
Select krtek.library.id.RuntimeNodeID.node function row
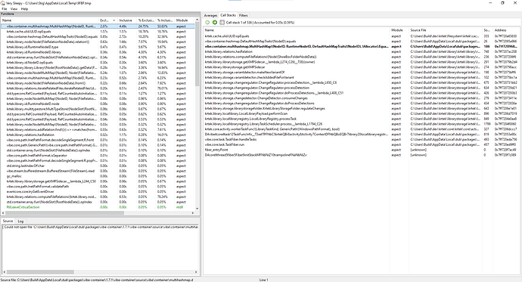(x=98, y=104)
